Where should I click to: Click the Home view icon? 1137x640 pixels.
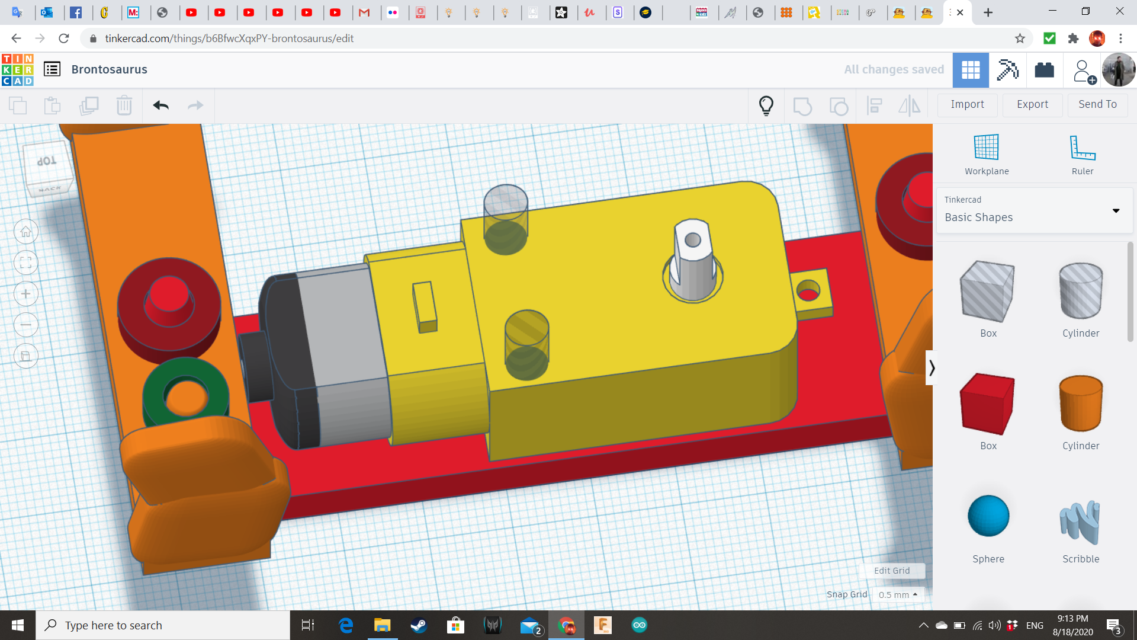click(x=26, y=232)
